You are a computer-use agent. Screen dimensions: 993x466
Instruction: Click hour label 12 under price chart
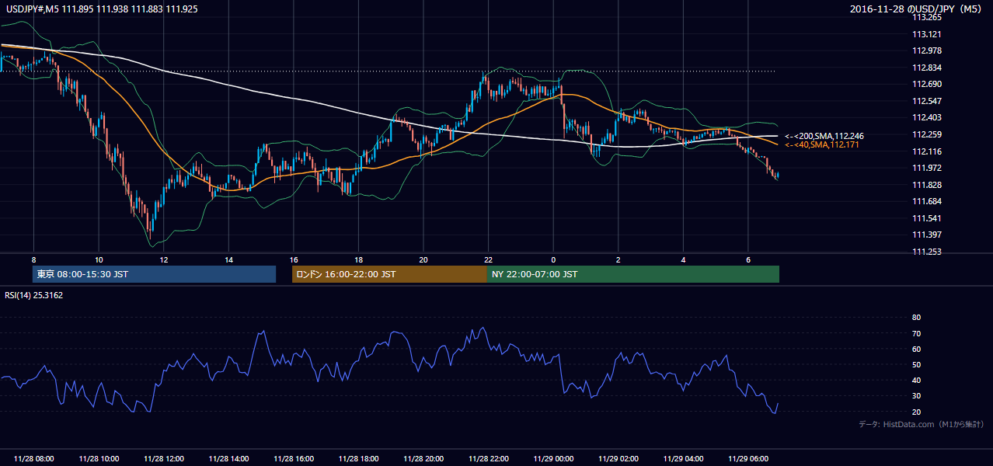[x=163, y=259]
